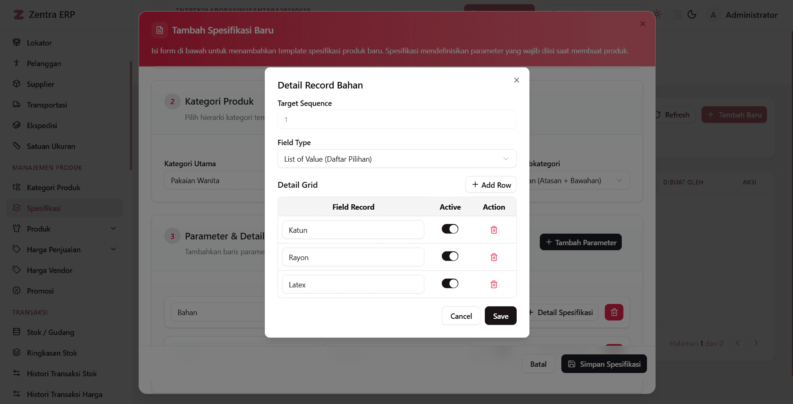Click the Ringkasan Stok layers icon

pos(17,352)
